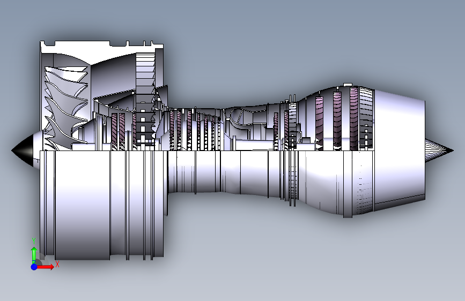Viewport: 465px width, 301px height.
Task: Click the green Y axis arrow of the triad
Action: (x=34, y=254)
